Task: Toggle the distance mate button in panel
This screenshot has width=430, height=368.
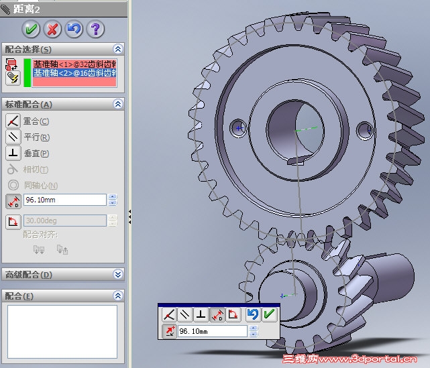Action: point(13,201)
